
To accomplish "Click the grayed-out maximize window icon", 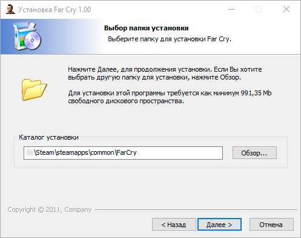I will coord(259,9).
